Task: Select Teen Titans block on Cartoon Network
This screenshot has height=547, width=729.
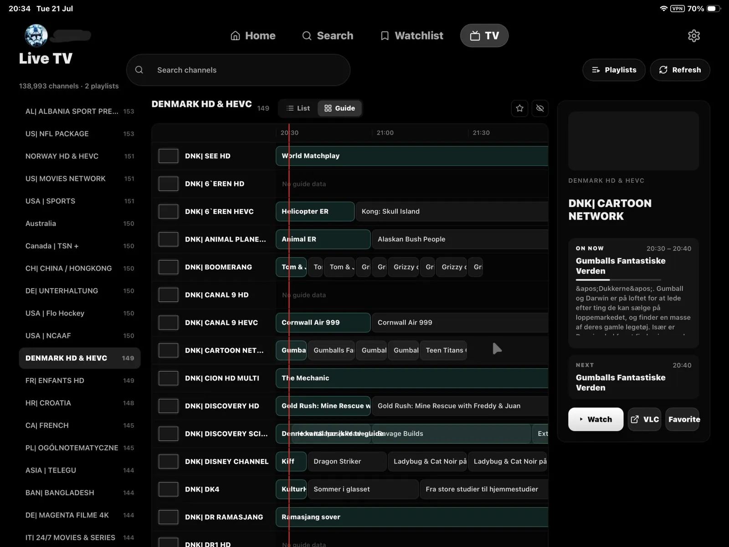Action: [x=443, y=350]
